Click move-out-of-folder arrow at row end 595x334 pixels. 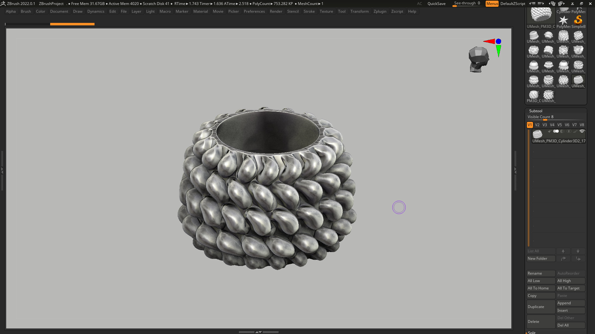[578, 259]
